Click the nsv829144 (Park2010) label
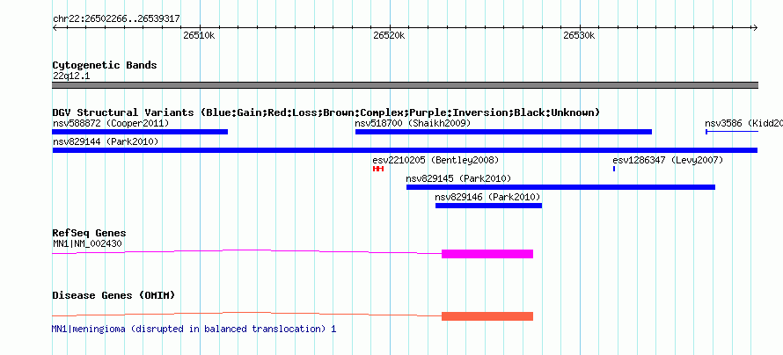The image size is (783, 355). [x=106, y=142]
